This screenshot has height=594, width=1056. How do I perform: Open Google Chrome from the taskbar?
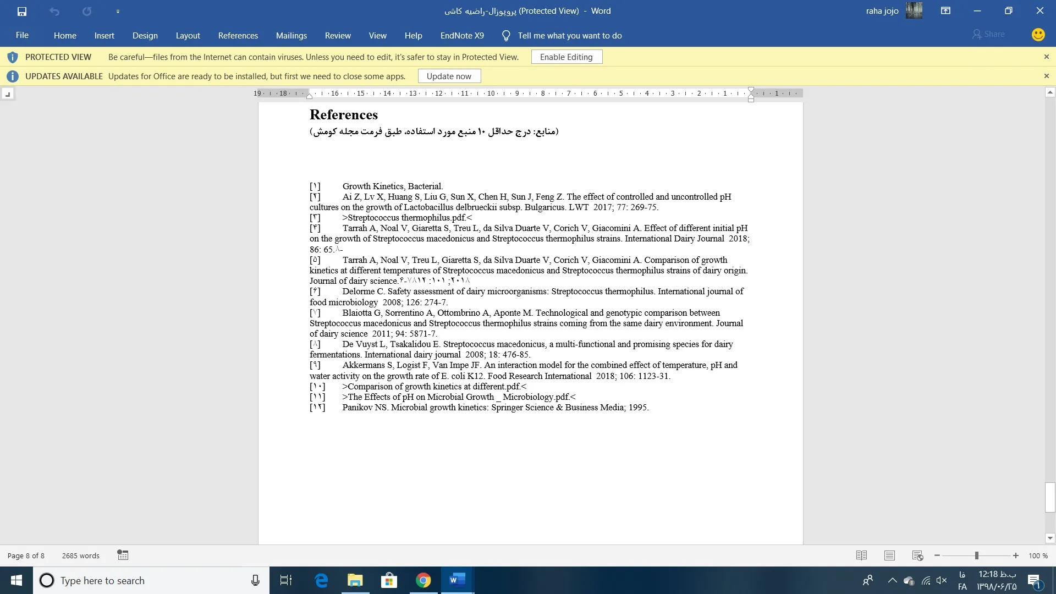(x=423, y=580)
